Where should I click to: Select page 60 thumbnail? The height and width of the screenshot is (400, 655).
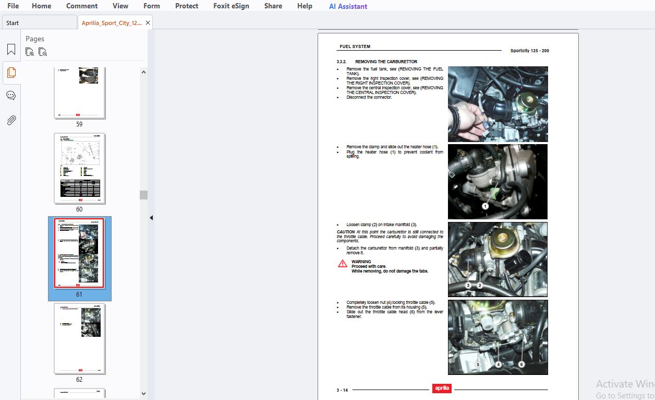tap(79, 168)
